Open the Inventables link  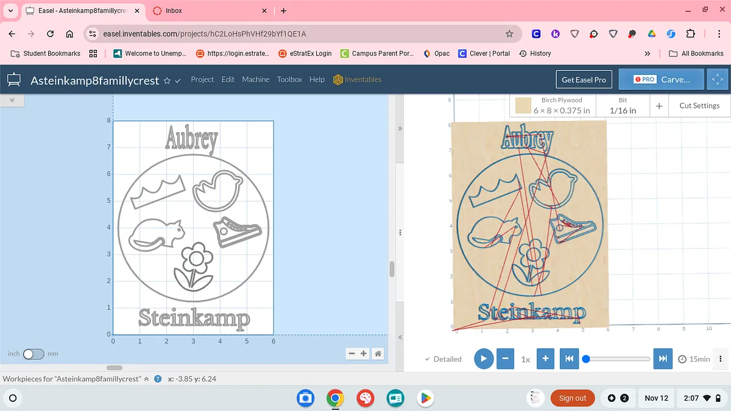pos(358,79)
